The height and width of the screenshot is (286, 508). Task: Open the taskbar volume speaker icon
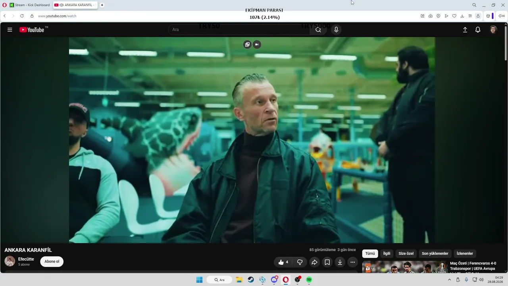click(x=481, y=280)
